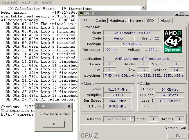The width and height of the screenshot is (189, 140).
Task: Select the CPU tab in CPU-Z
Action: (85, 20)
